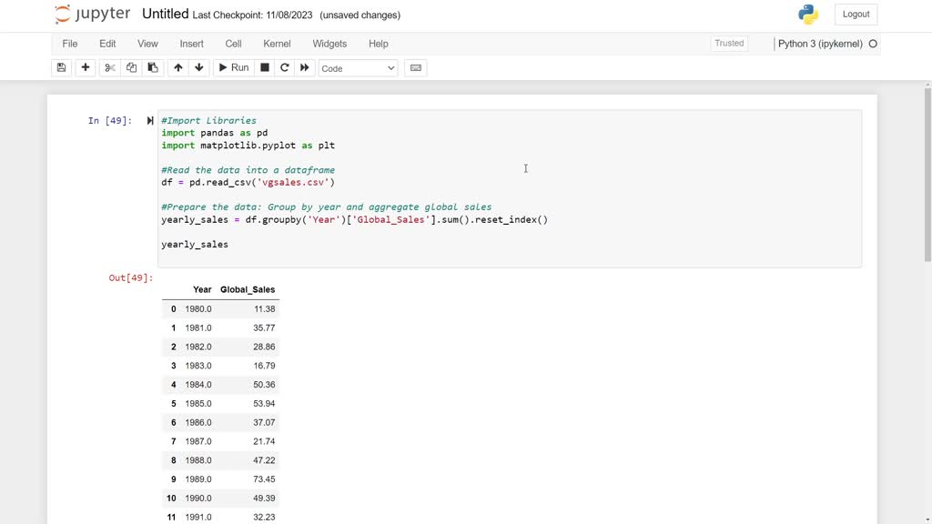Click the #Import Libraries comment line

point(208,121)
